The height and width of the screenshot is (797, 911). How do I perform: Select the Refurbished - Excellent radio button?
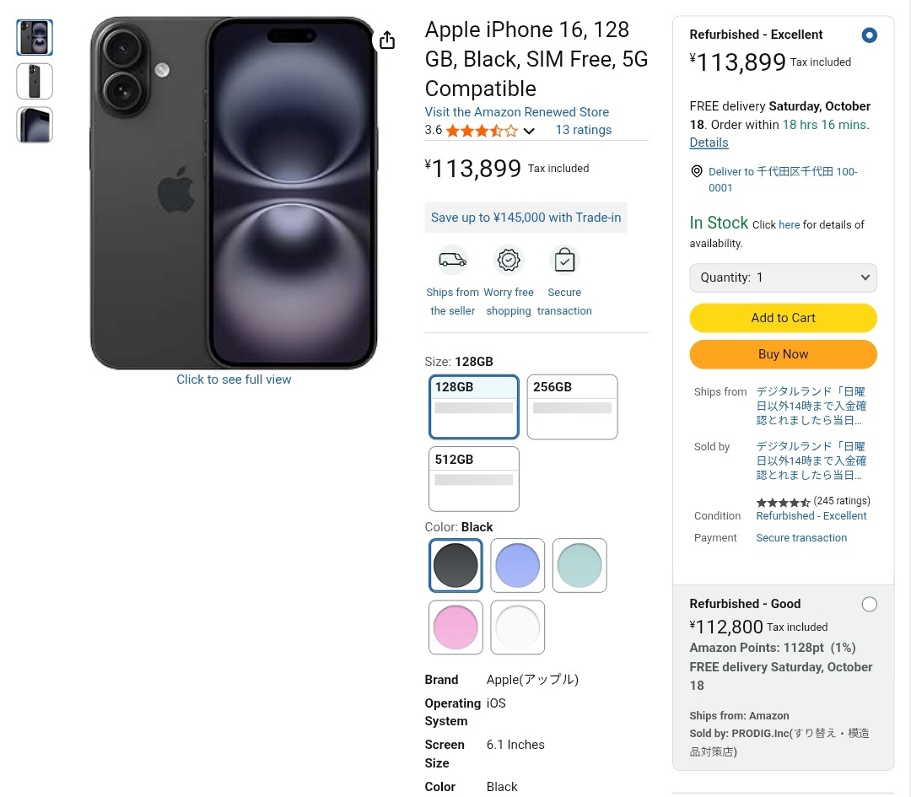tap(870, 35)
